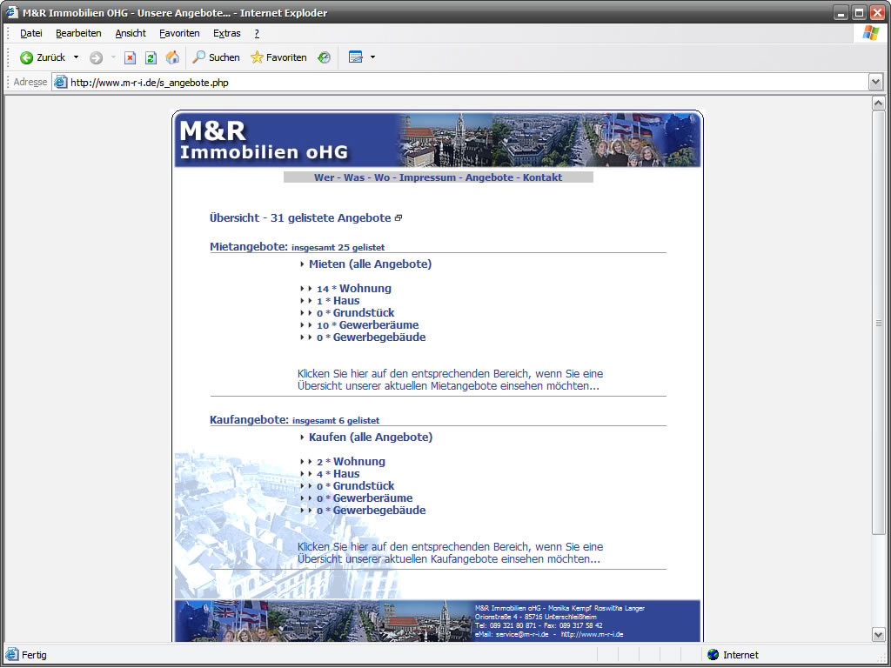Open the Zurück history dropdown arrow
The image size is (891, 668).
pyautogui.click(x=76, y=57)
